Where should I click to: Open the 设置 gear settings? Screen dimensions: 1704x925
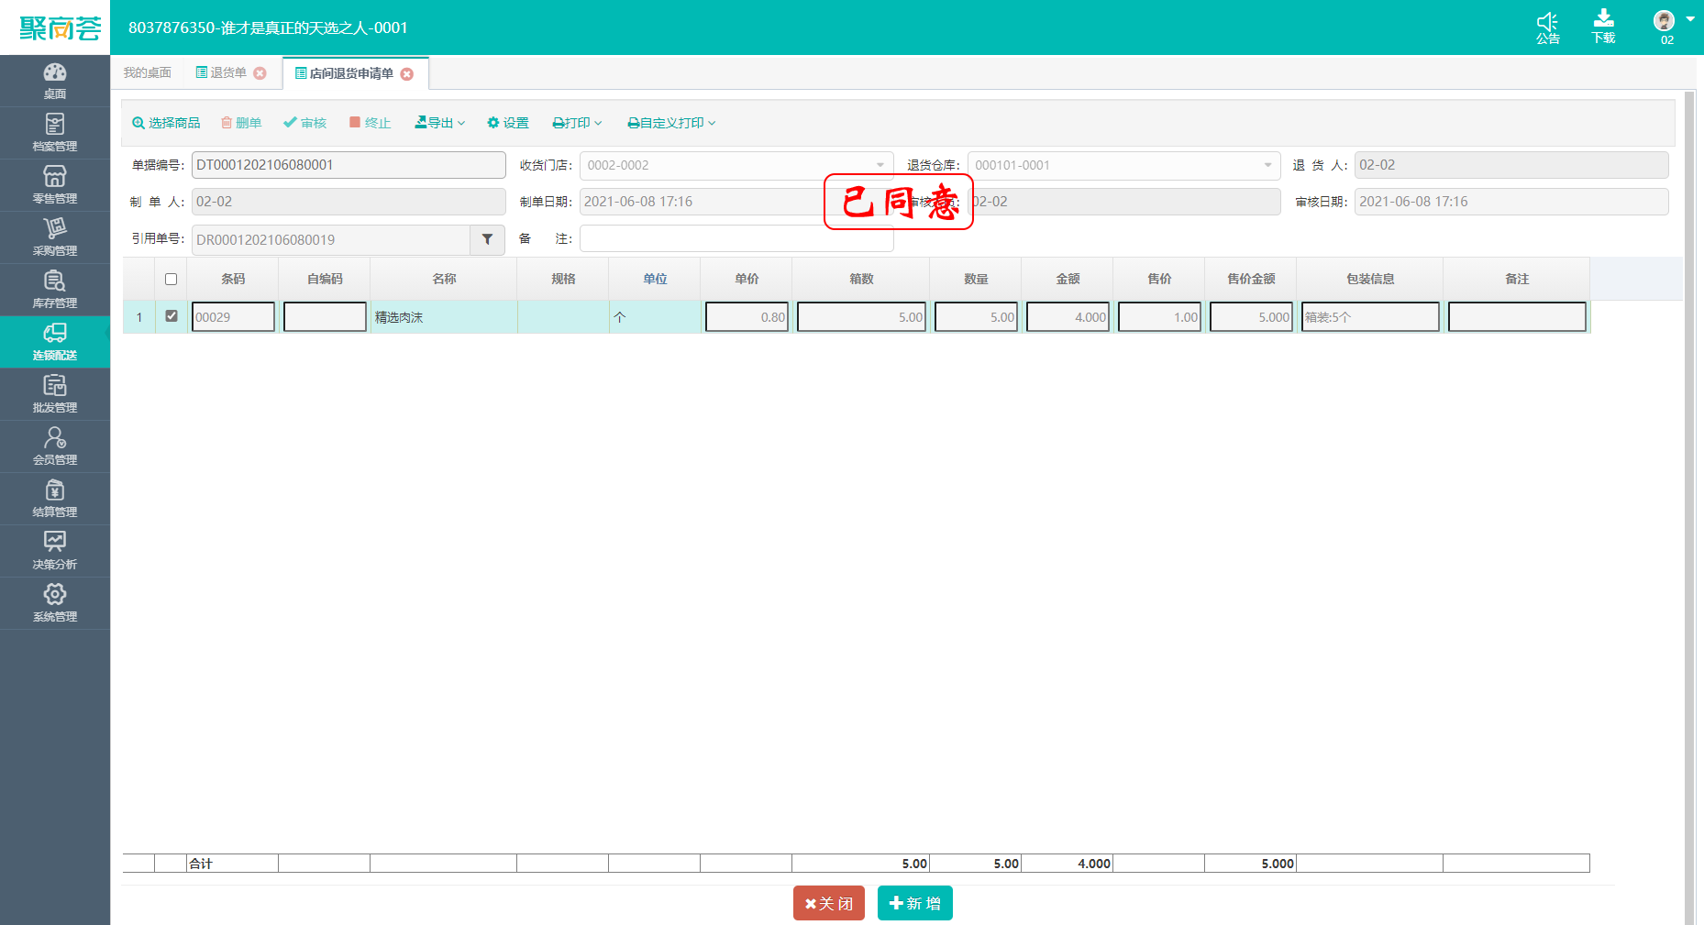click(508, 123)
